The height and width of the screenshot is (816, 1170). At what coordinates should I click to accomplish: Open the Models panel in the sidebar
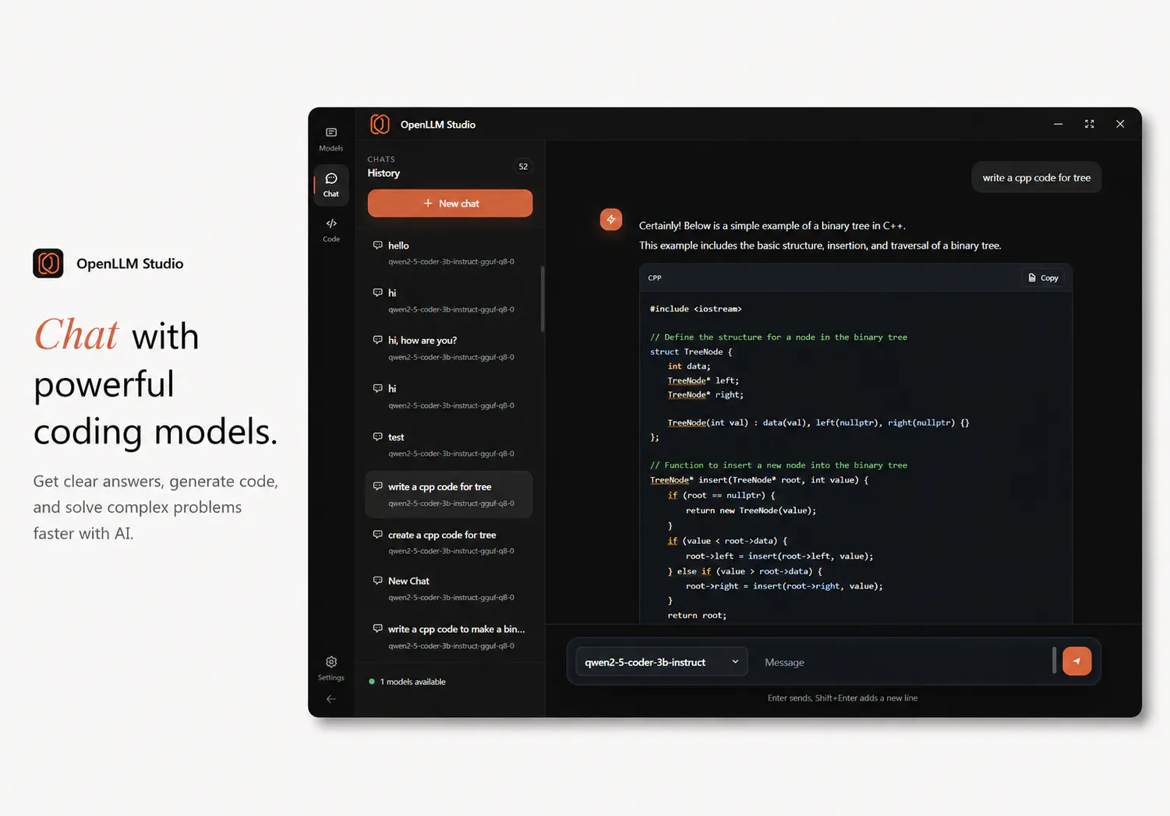331,139
